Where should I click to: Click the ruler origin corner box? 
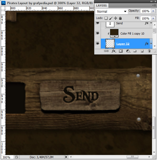[x=3, y=8]
